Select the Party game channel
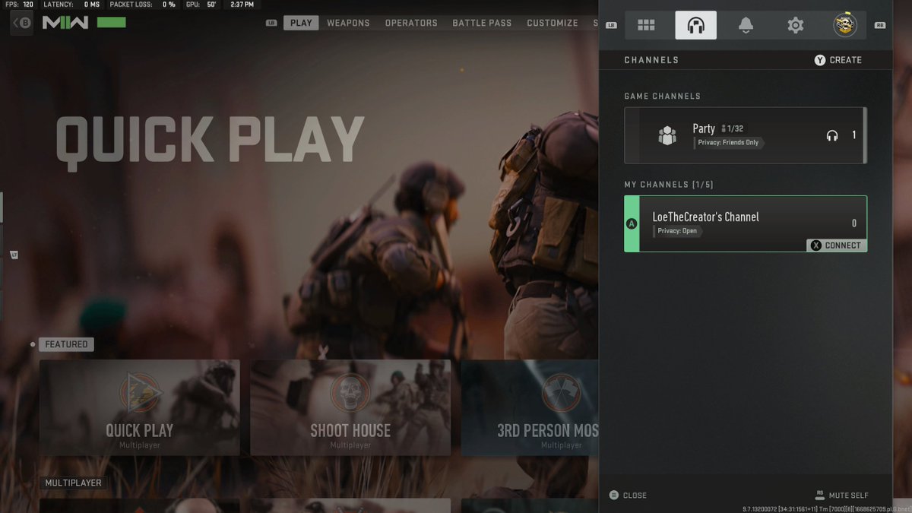 pyautogui.click(x=746, y=135)
